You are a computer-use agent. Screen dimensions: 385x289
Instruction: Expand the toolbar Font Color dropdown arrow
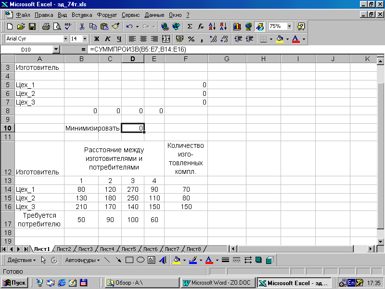point(304,39)
